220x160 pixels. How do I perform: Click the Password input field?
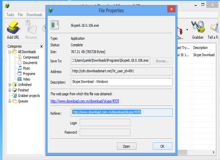105,132
